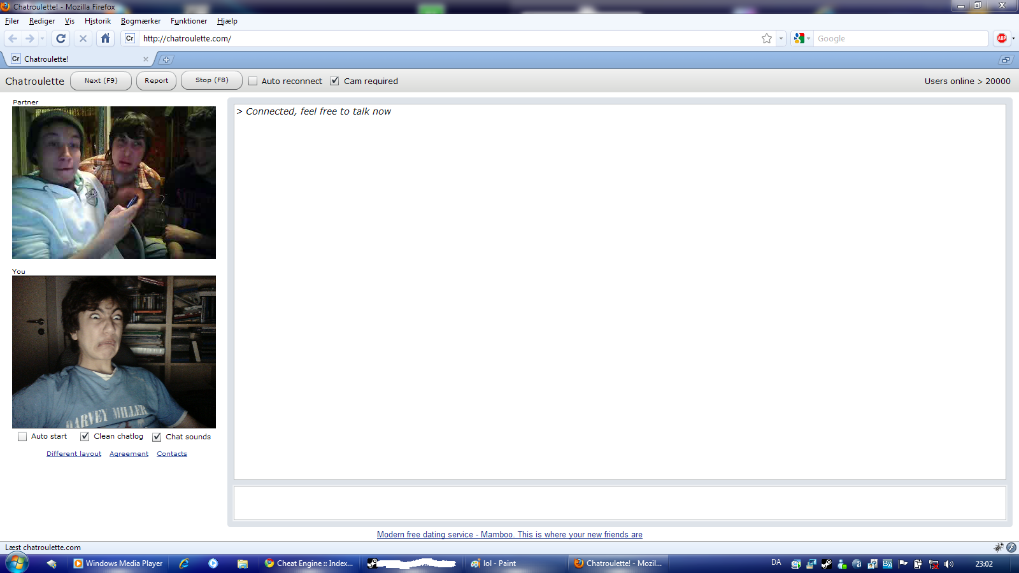This screenshot has width=1019, height=573.
Task: Go back using the browser back arrow
Action: [x=13, y=38]
